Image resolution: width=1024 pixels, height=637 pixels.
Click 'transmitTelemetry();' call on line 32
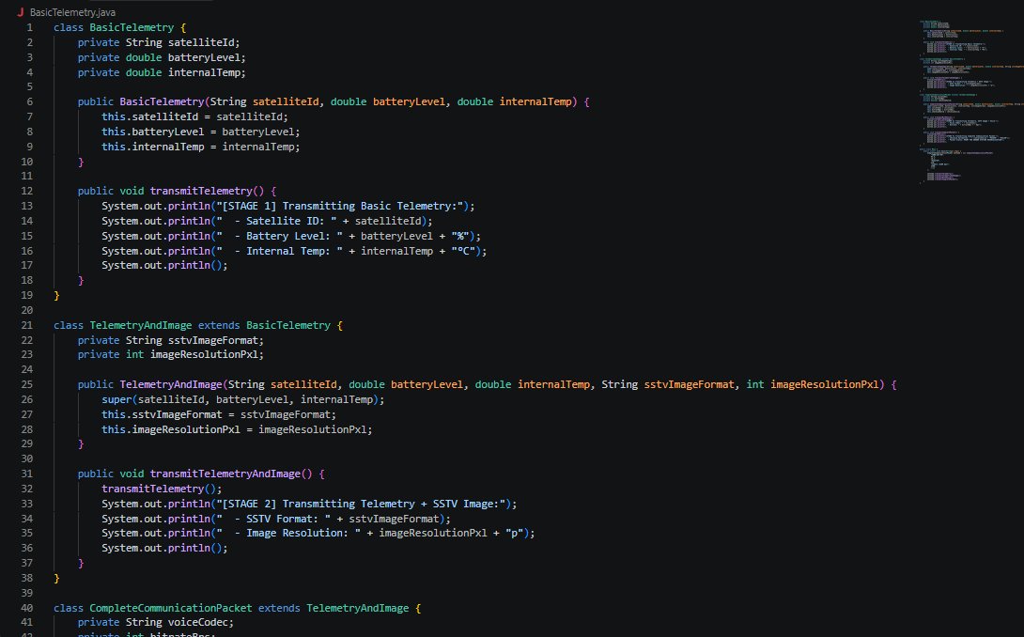pyautogui.click(x=162, y=489)
